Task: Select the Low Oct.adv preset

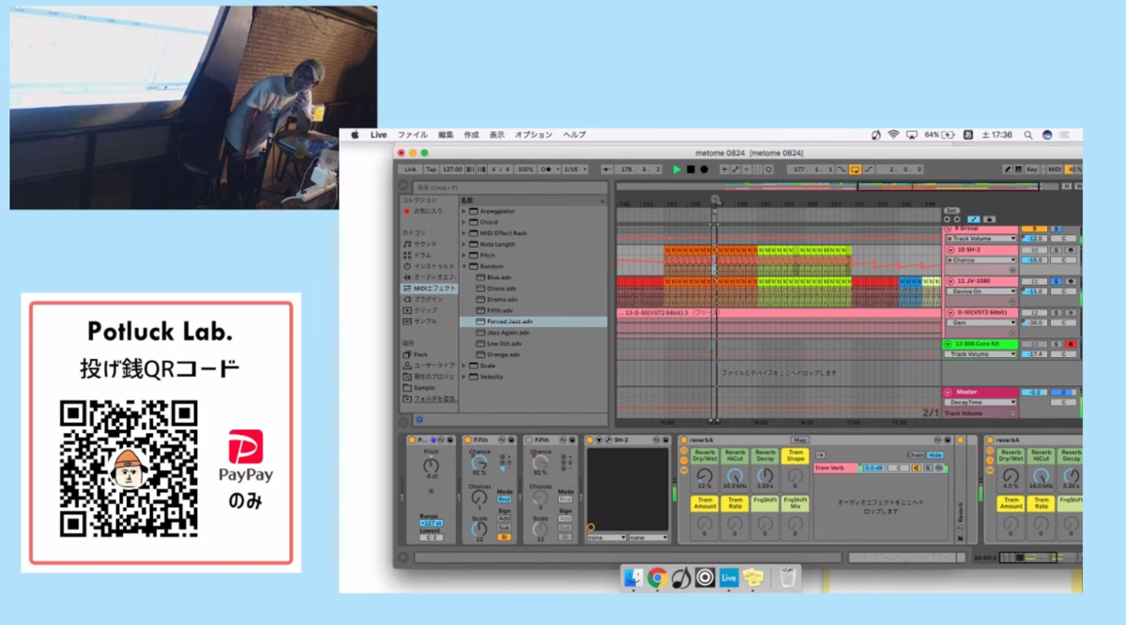Action: tap(533, 343)
